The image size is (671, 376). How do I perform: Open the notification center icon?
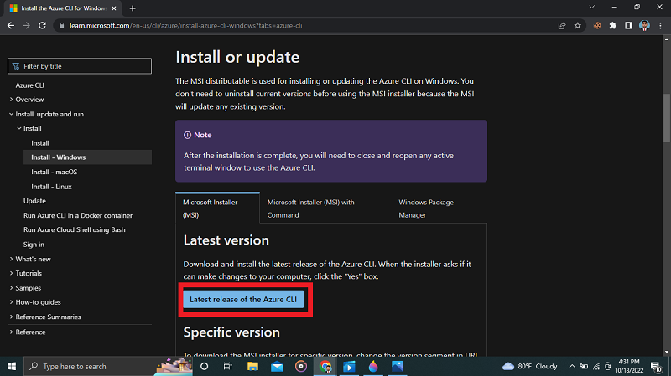(x=656, y=366)
